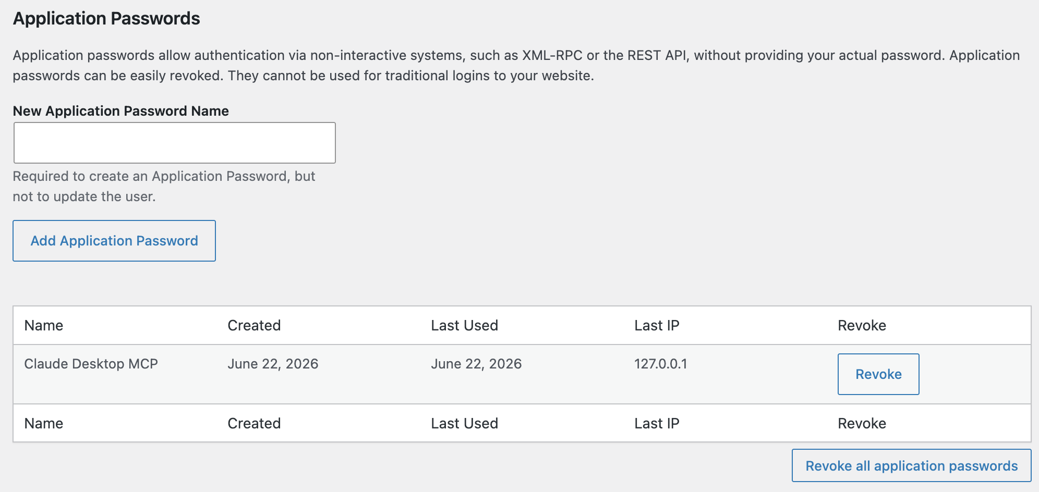Click the Created label in table footer
This screenshot has height=492, width=1039.
coord(254,423)
